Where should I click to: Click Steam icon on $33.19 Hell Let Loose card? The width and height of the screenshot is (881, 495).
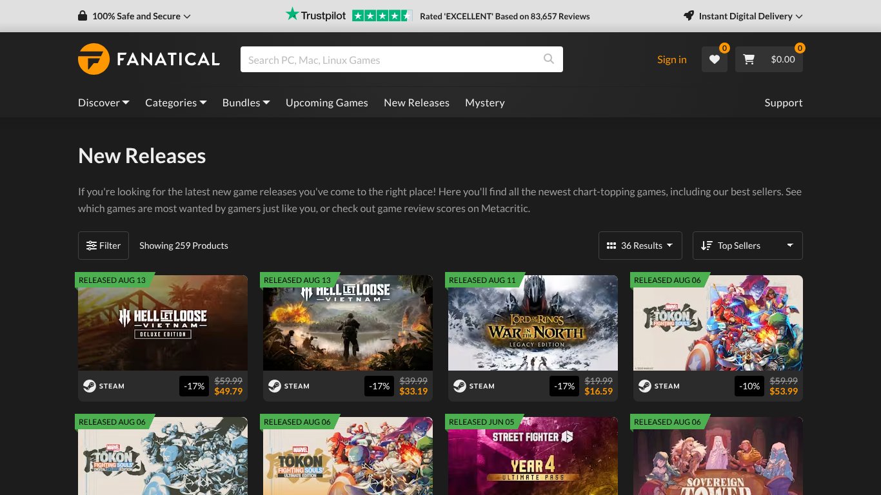click(x=275, y=386)
